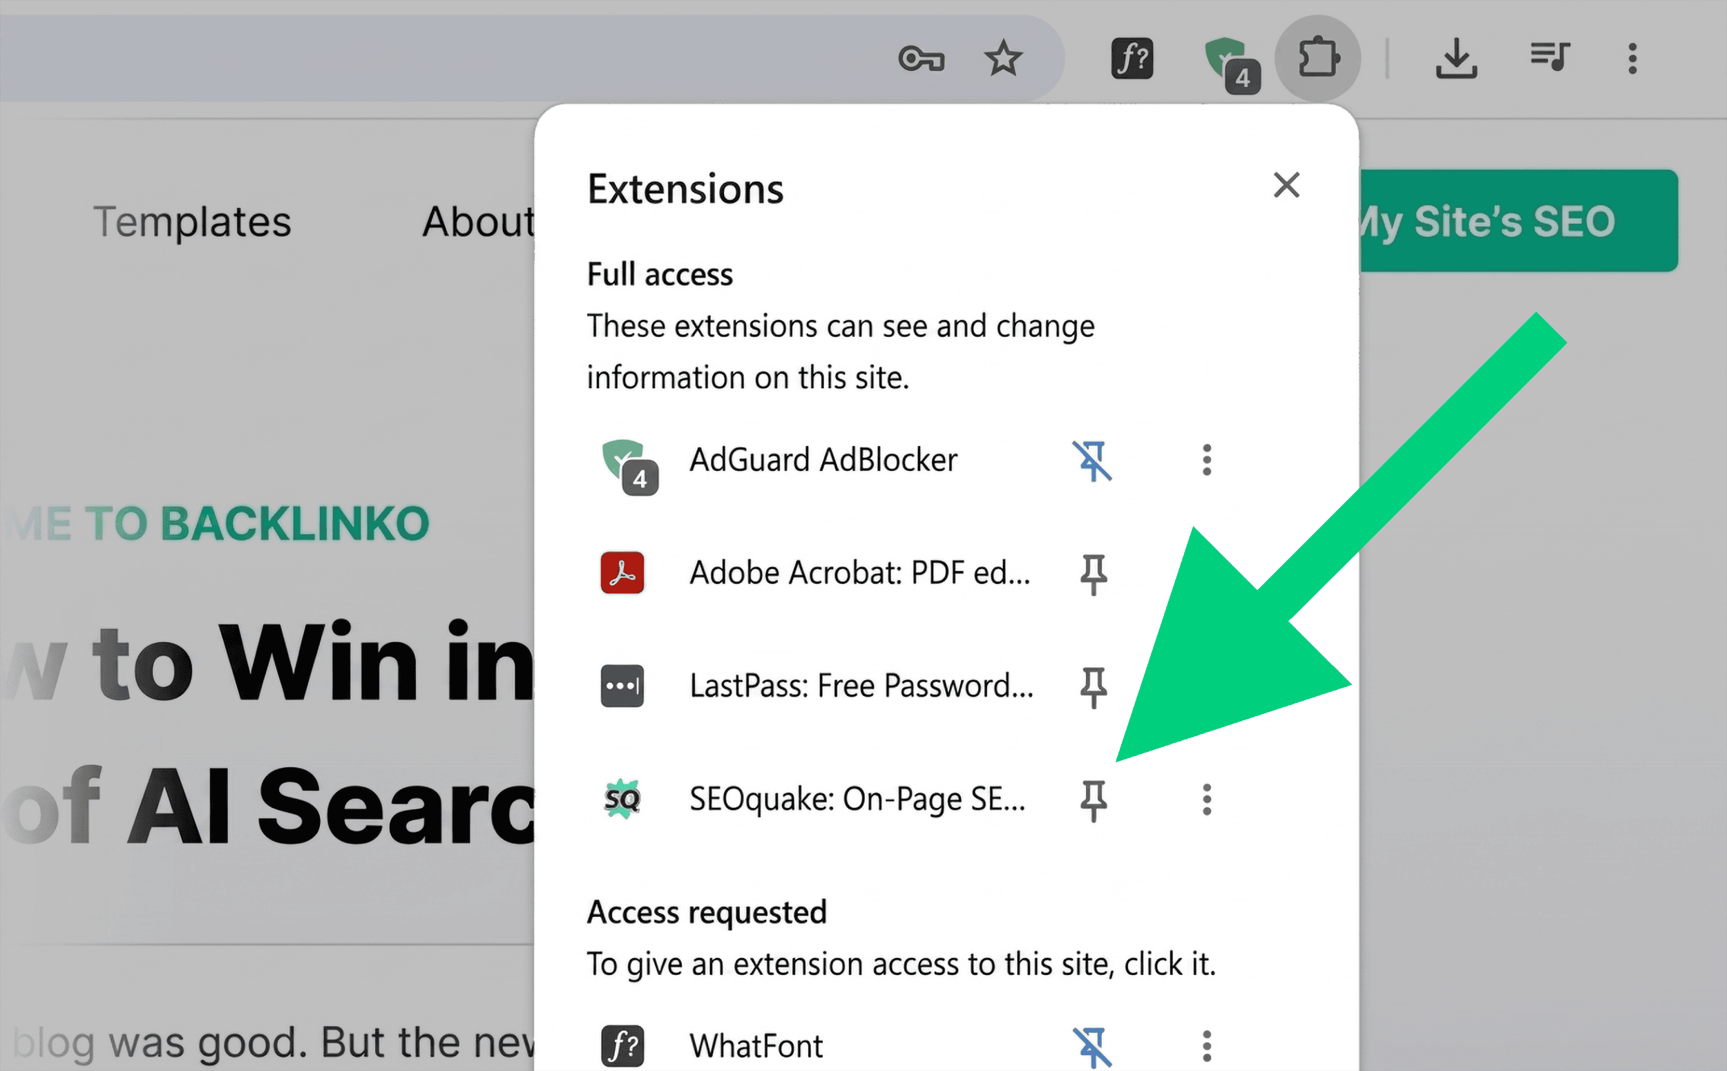
Task: Select LastPass: Free Password... entry
Action: 861,686
